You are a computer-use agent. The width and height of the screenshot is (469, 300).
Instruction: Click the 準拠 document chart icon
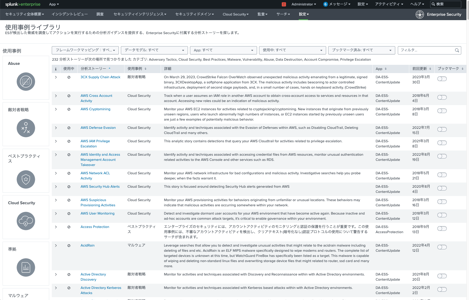[x=26, y=267]
